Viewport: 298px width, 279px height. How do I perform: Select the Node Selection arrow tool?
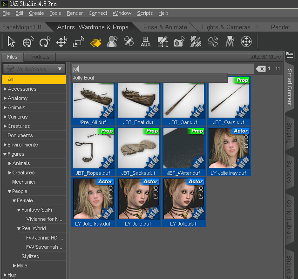[x=12, y=42]
